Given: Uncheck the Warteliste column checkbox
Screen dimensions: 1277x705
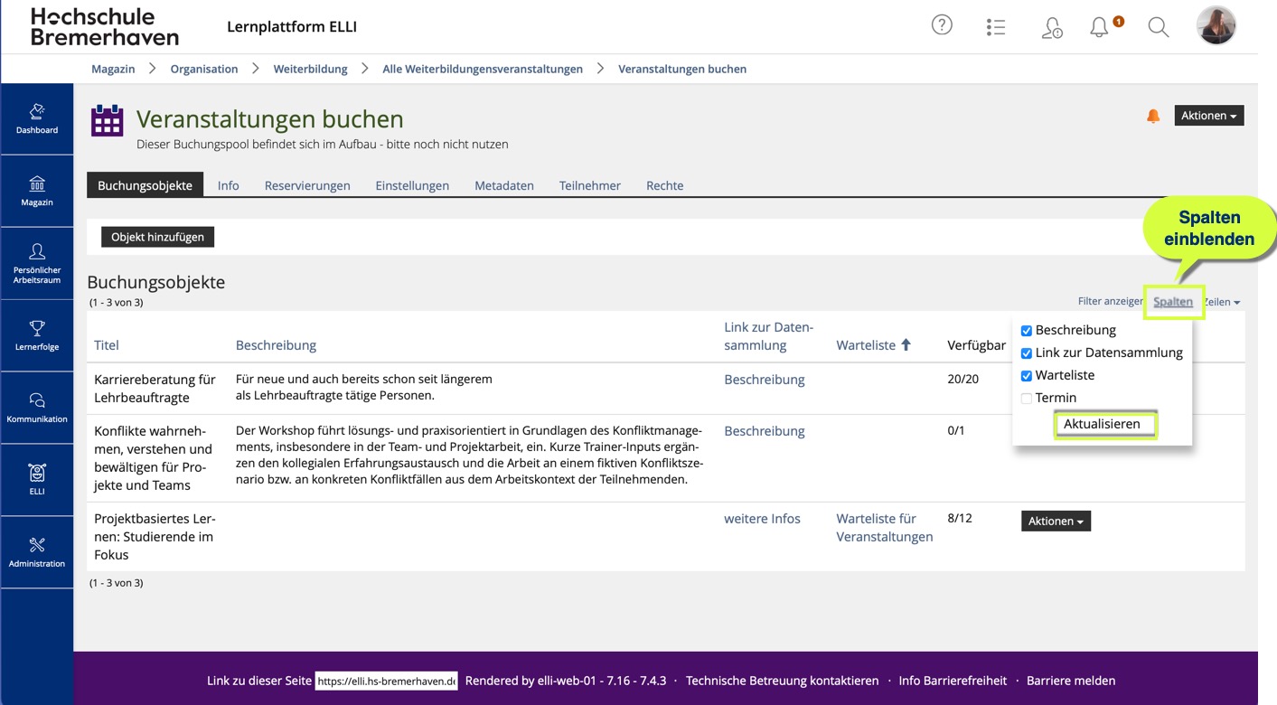Looking at the screenshot, I should click(1027, 376).
